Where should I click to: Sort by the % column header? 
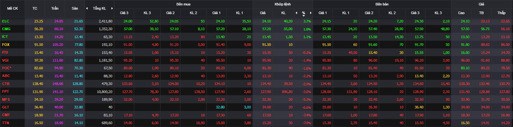pyautogui.click(x=303, y=13)
